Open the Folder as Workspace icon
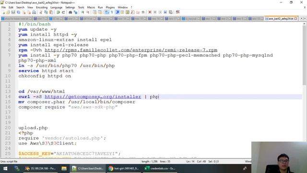 [138, 12]
